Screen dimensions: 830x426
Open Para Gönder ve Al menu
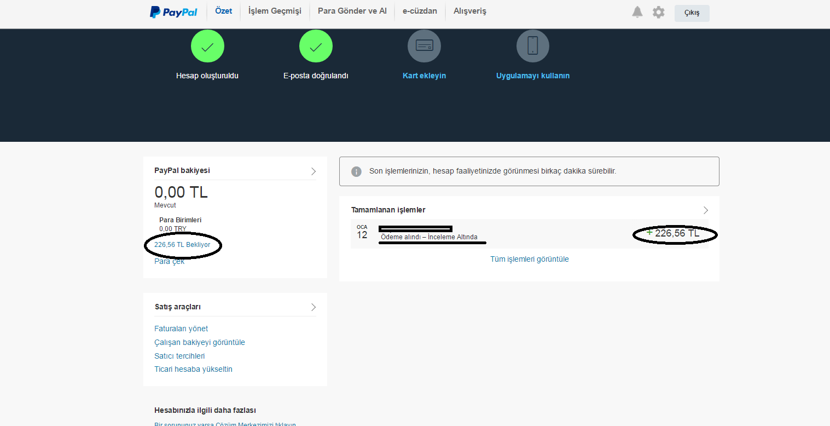[x=352, y=11]
